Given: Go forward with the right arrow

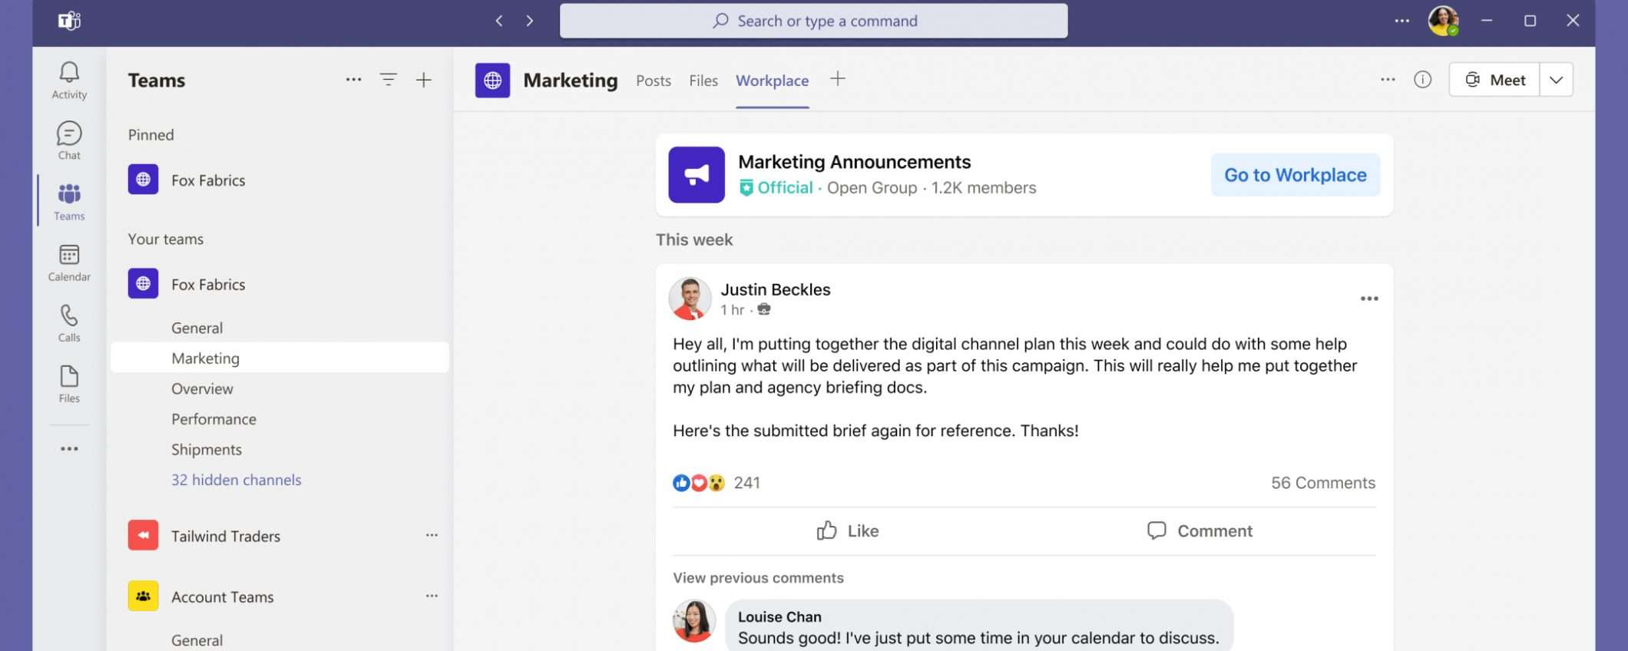Looking at the screenshot, I should click(530, 21).
